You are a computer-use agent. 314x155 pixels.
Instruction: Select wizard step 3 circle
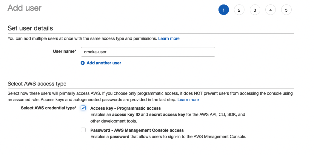(x=255, y=10)
